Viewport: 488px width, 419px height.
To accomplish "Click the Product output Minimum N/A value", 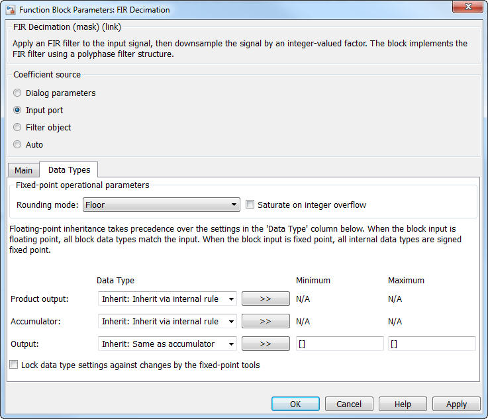I will (x=303, y=299).
